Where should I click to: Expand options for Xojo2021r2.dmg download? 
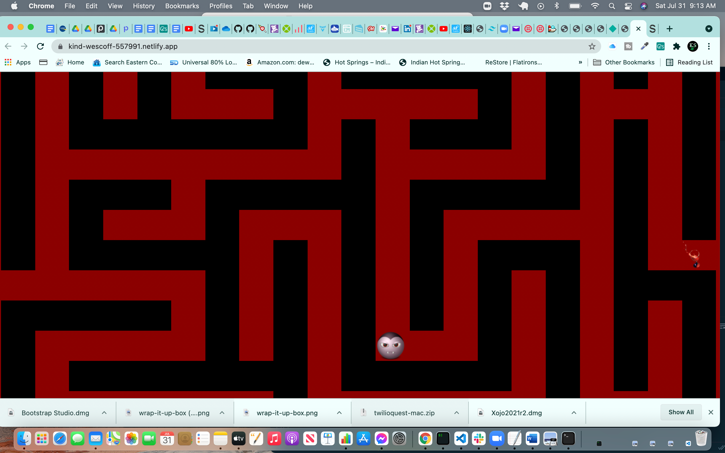coord(574,413)
